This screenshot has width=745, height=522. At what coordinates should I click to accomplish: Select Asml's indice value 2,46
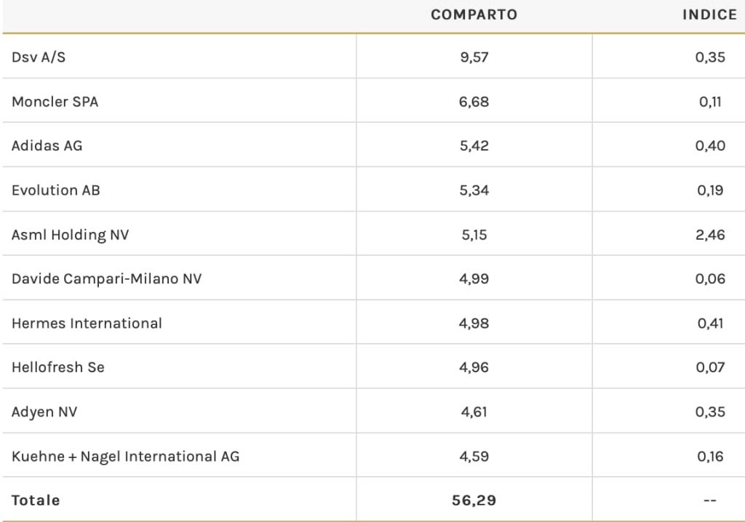pyautogui.click(x=710, y=234)
